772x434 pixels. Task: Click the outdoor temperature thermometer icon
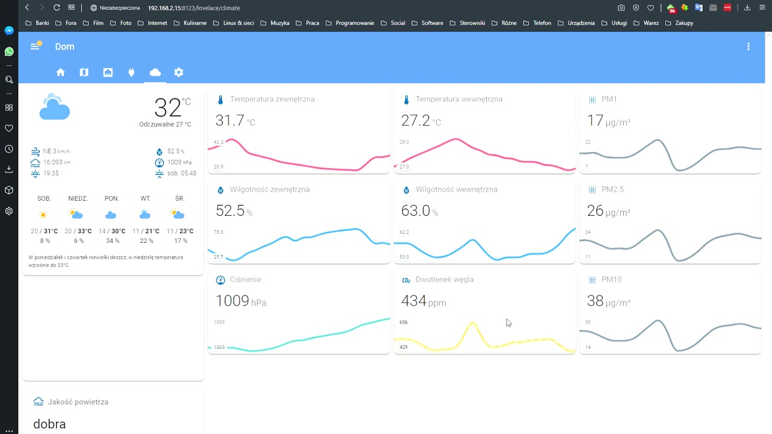(220, 99)
